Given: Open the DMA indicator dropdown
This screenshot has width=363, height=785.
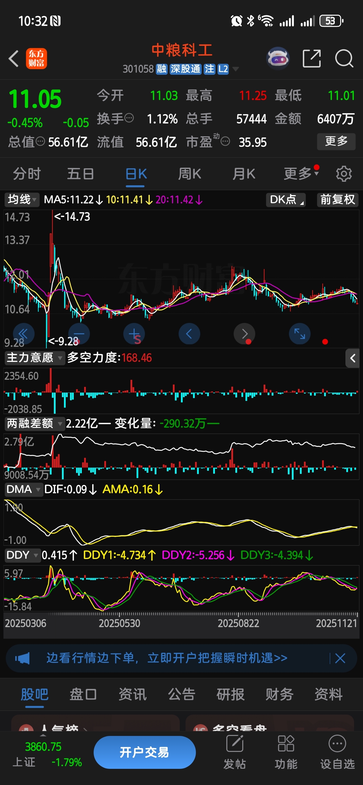Looking at the screenshot, I should (x=23, y=489).
